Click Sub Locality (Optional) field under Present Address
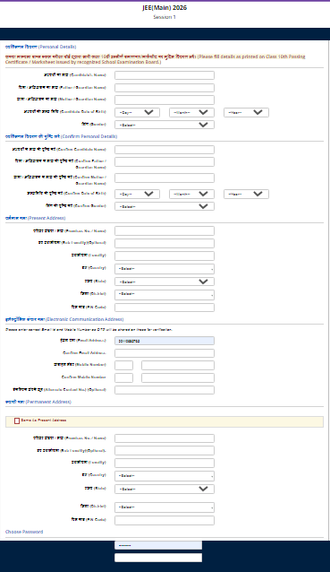Screen dimensions: 330x572 165,243
